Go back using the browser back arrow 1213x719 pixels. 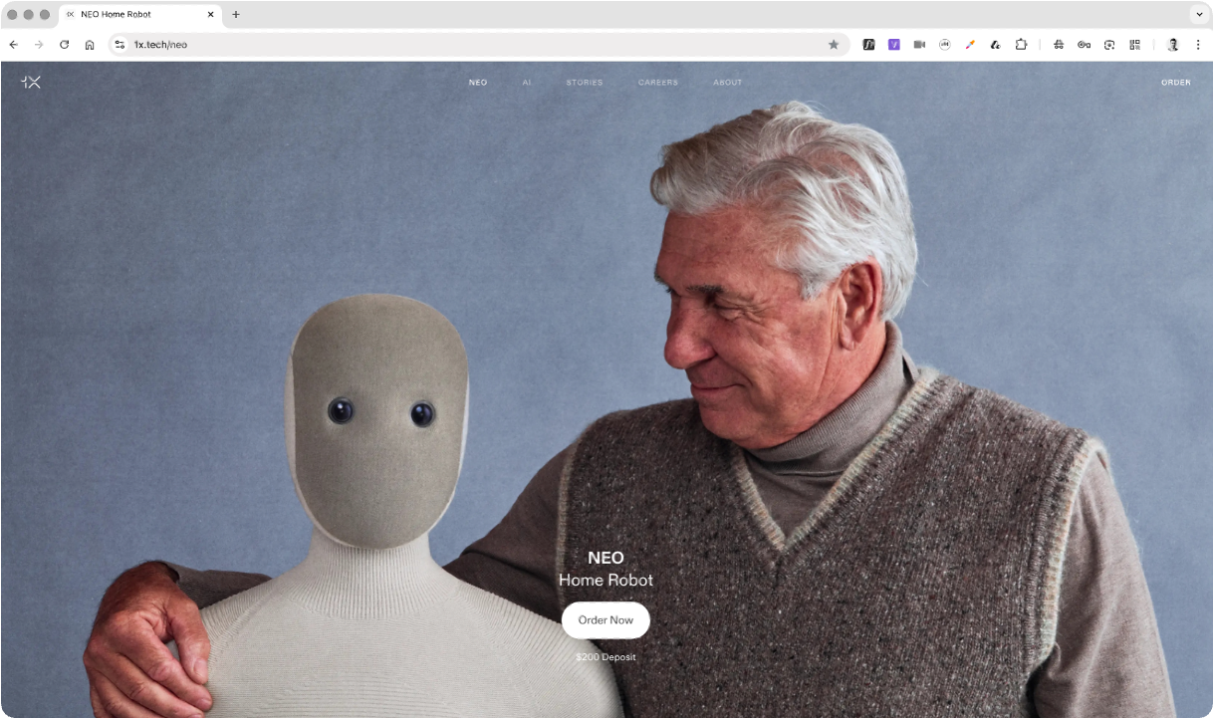pos(13,45)
